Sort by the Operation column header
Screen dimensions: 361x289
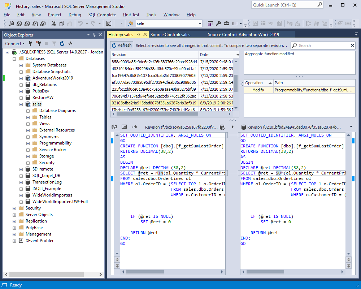258,83
